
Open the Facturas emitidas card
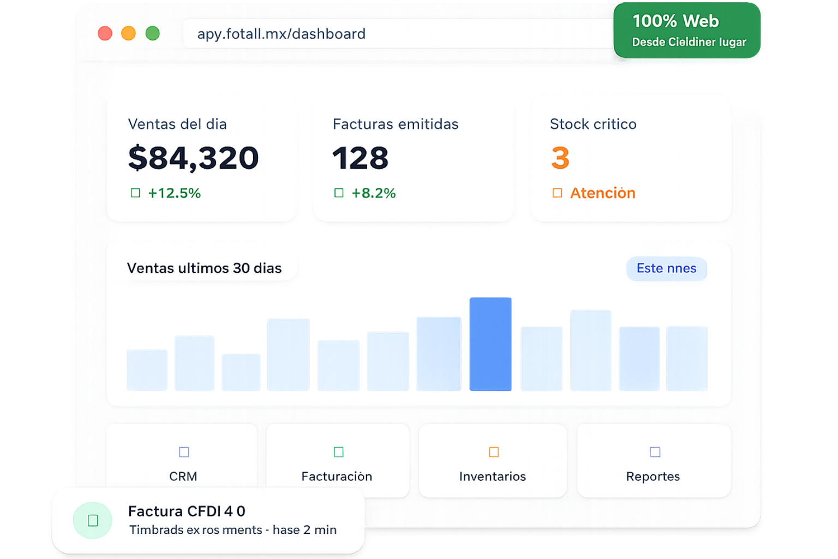pos(414,159)
